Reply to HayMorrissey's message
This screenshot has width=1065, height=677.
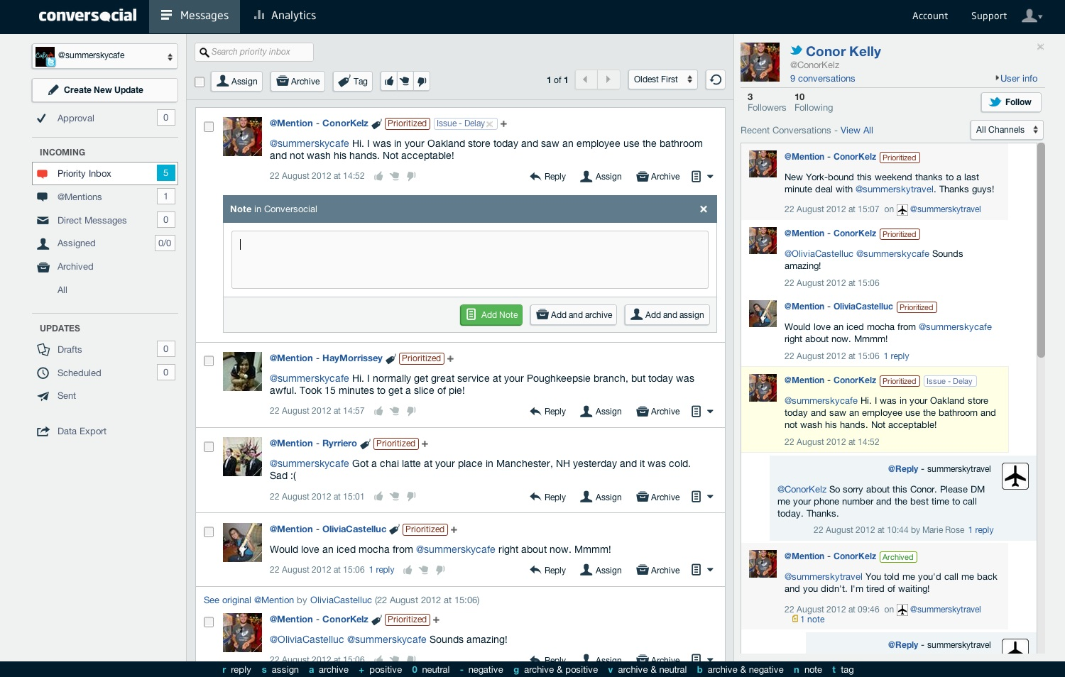[x=547, y=412]
